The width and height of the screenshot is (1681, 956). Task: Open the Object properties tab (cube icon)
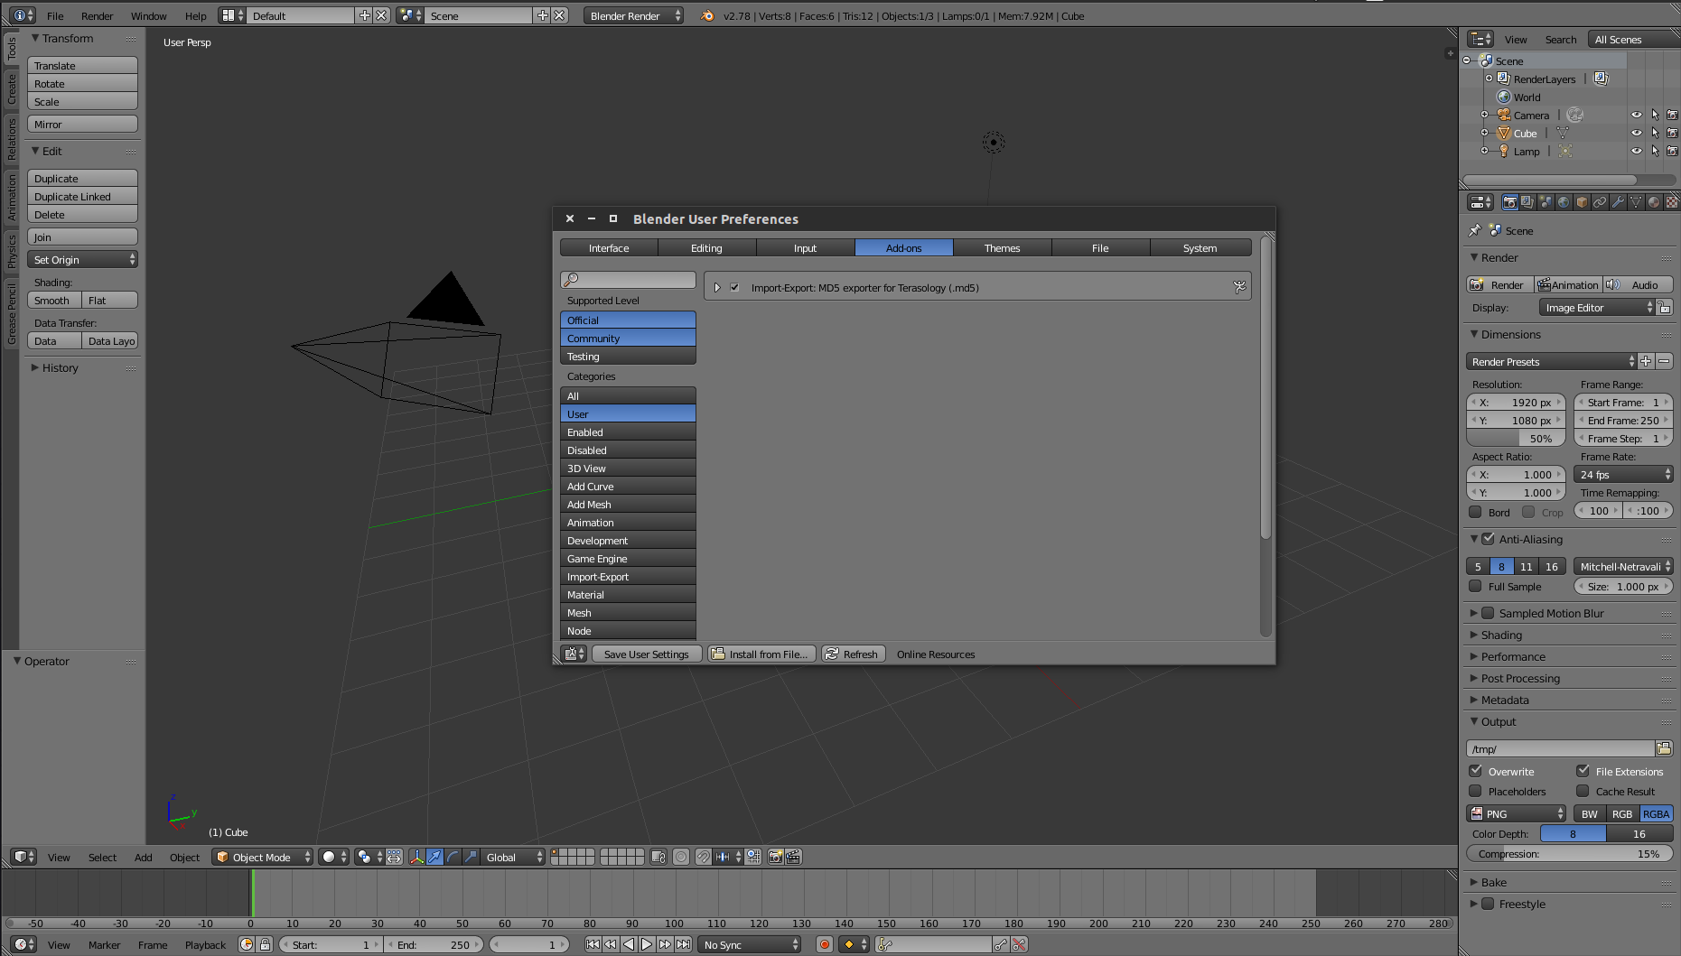pos(1582,202)
